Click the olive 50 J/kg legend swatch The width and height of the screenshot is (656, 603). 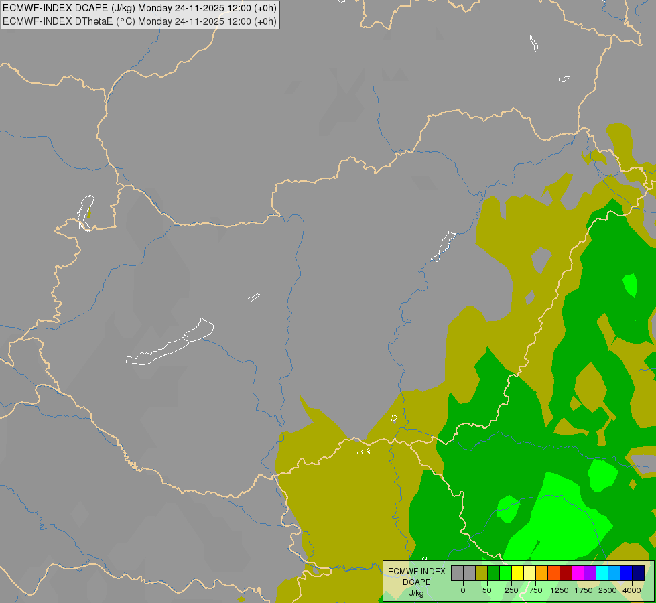[x=482, y=573]
